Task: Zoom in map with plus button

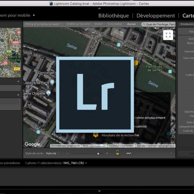Action: tap(107, 154)
